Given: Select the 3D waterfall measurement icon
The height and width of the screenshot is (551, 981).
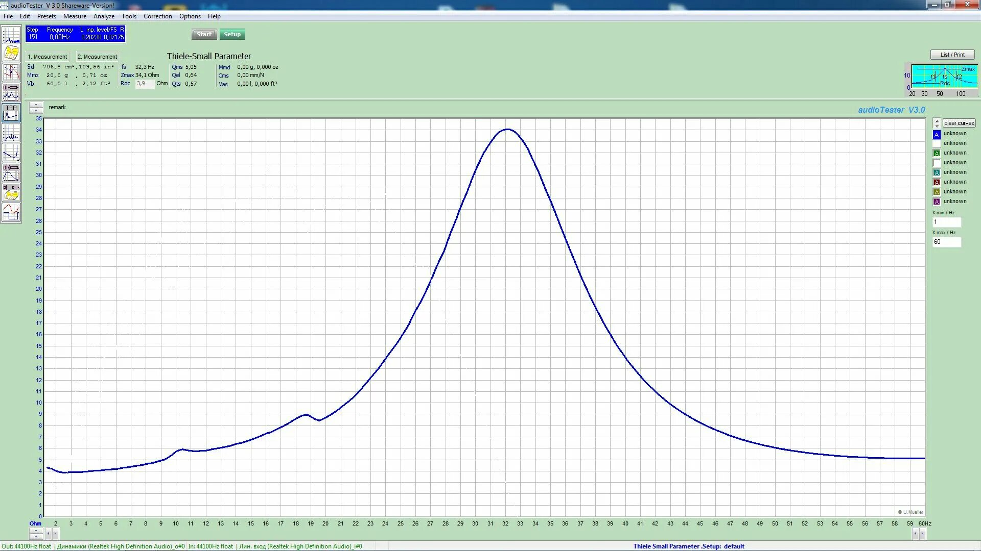Looking at the screenshot, I should (11, 53).
